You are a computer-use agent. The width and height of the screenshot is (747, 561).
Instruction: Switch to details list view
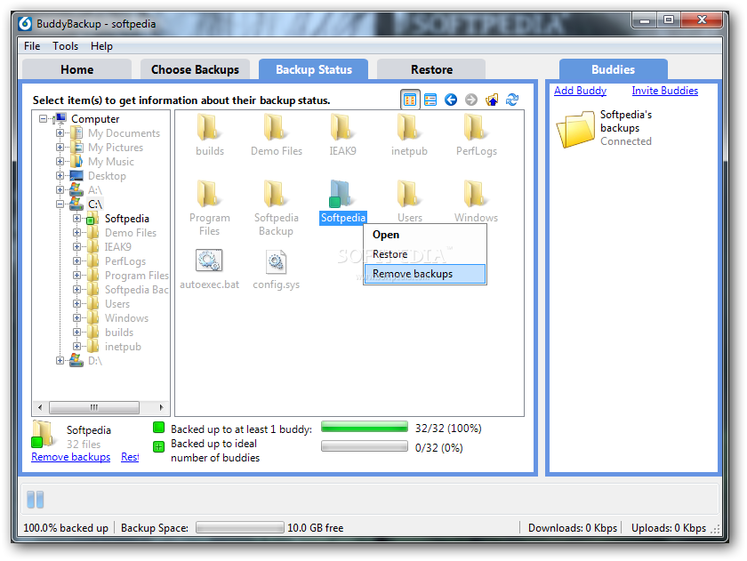click(x=430, y=100)
